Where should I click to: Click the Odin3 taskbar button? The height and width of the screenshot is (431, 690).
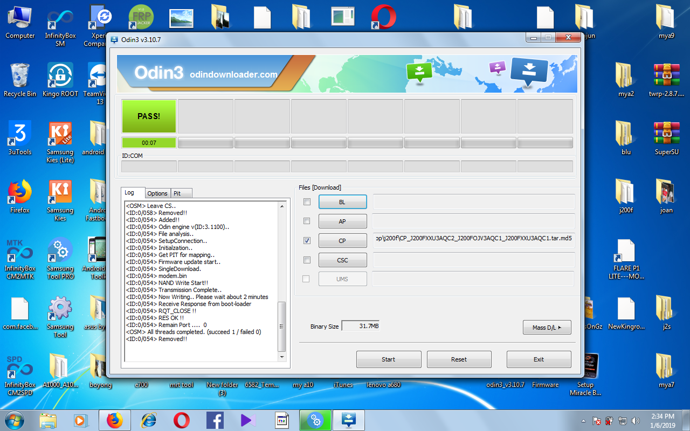coord(349,420)
